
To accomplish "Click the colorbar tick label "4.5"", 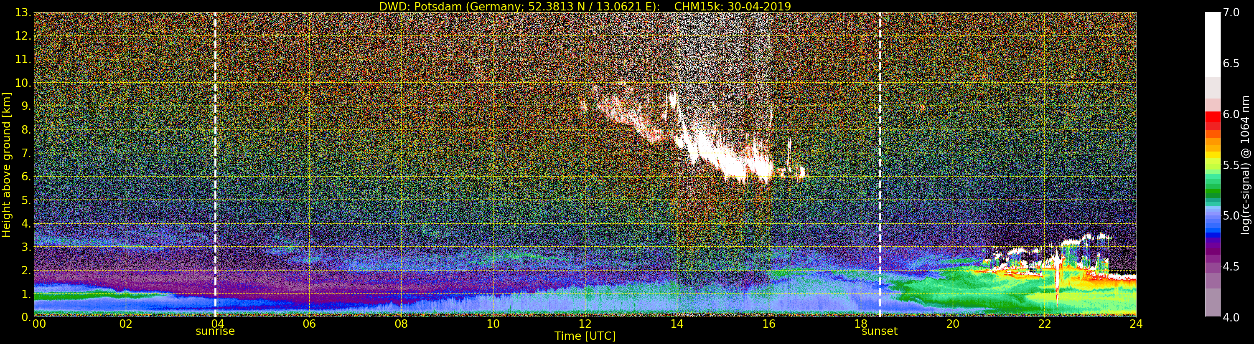I will coord(1231,267).
